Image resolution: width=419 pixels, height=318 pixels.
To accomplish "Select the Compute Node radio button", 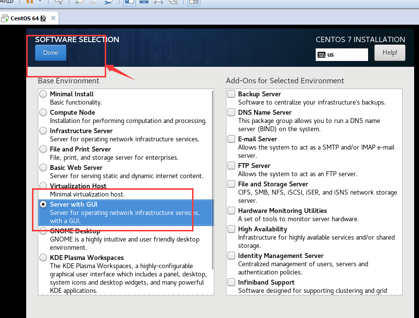I will coord(43,112).
